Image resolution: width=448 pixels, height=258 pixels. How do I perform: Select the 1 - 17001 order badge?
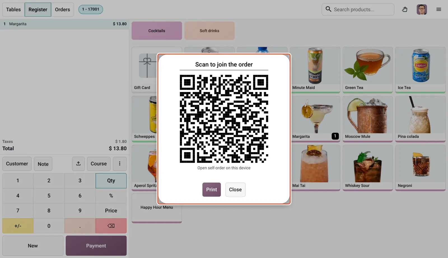pyautogui.click(x=91, y=9)
